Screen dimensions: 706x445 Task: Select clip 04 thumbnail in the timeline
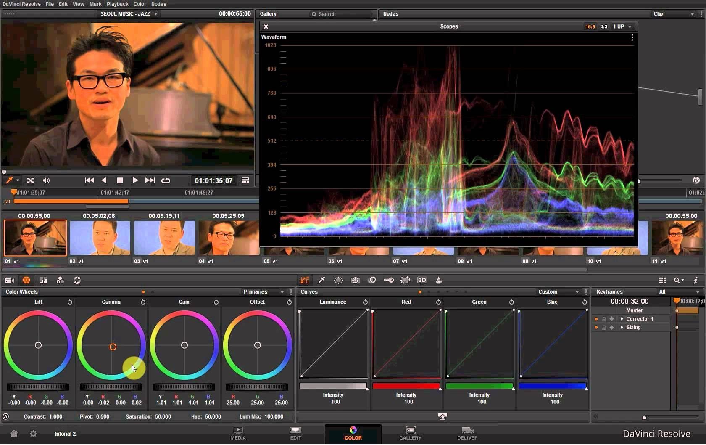tap(228, 238)
